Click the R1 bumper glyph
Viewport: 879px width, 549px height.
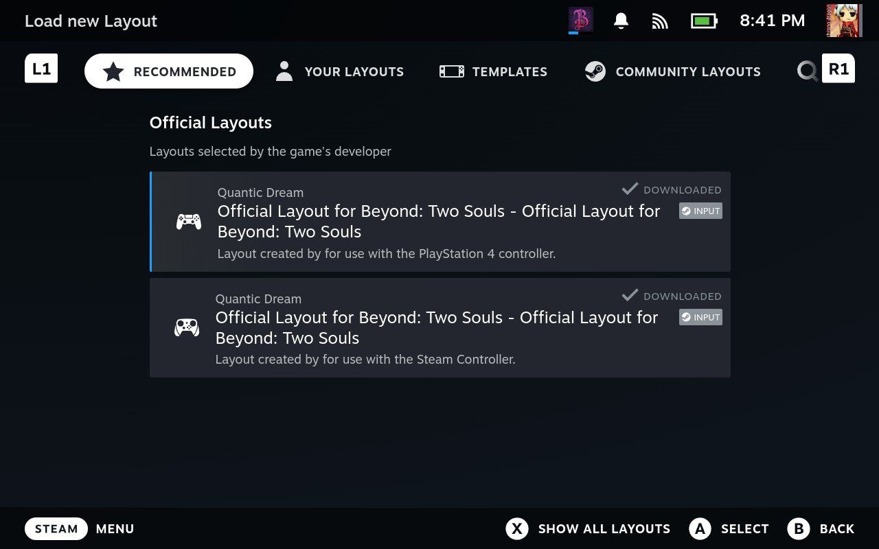click(x=838, y=69)
